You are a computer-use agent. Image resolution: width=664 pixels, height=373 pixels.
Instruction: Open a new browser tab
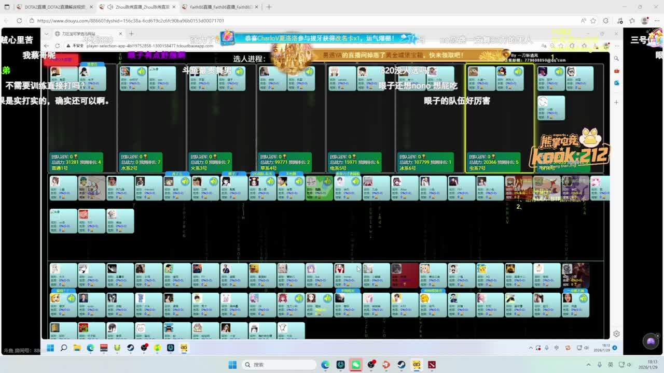(269, 7)
